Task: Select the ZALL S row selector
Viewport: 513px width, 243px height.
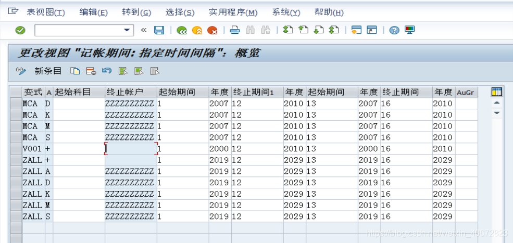Action: click(16, 216)
